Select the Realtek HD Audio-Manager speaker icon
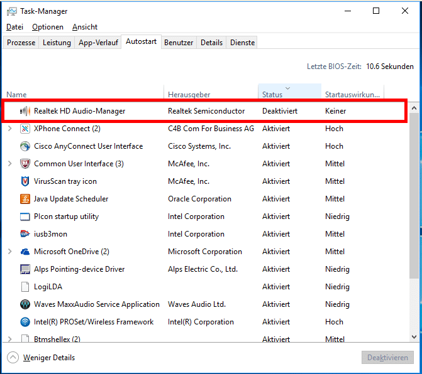 pos(25,111)
